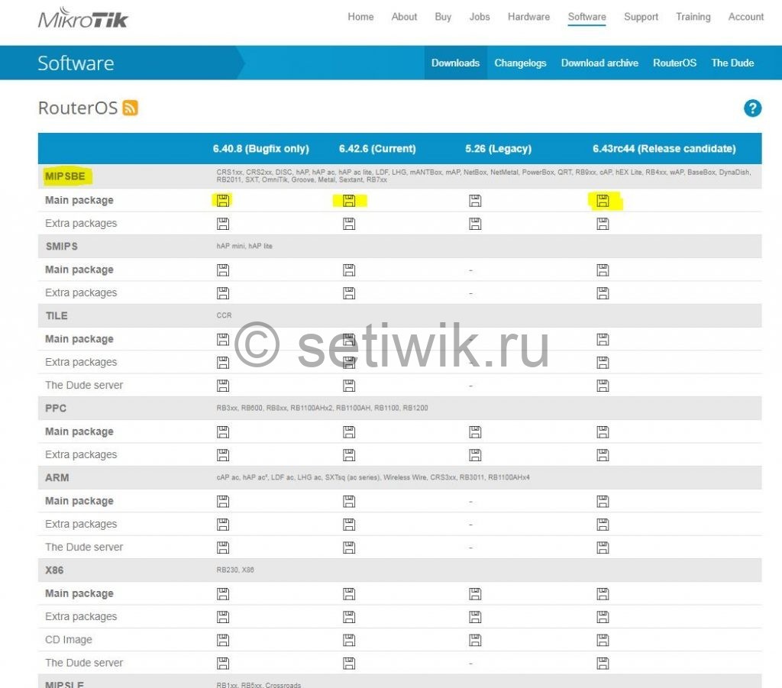This screenshot has width=782, height=688.
Task: Download MIPSBE Main package 6.42.6 Current
Action: point(349,200)
